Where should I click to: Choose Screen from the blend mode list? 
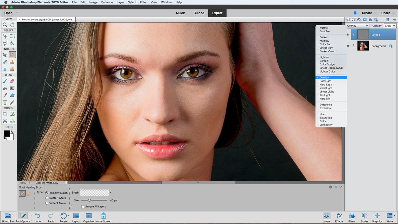(x=324, y=61)
